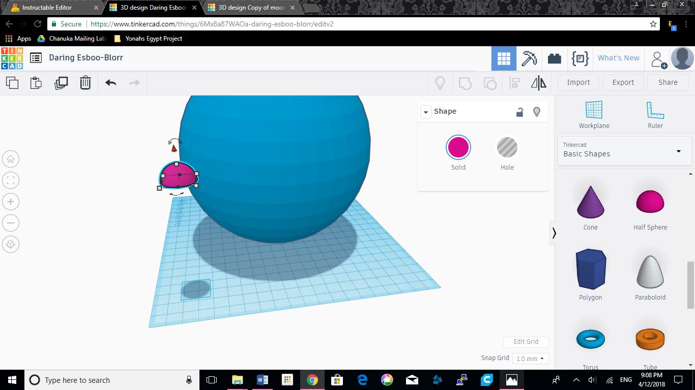Open Chanuka Mailing Lab bookmark
Viewport: 695px width, 390px height.
72,39
